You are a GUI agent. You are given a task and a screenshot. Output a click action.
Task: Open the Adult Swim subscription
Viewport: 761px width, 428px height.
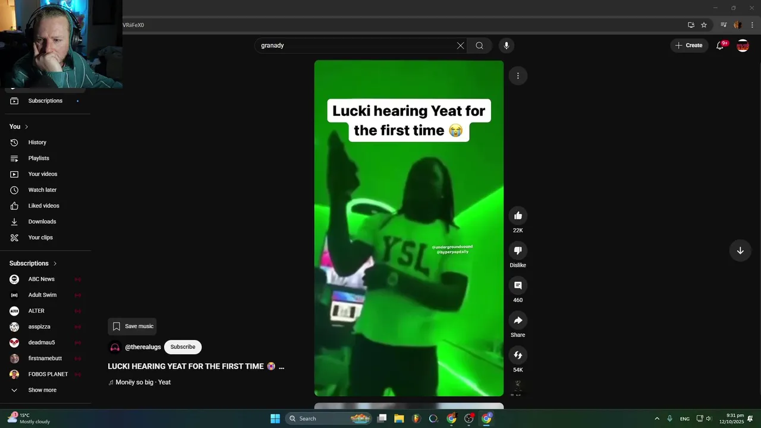point(46,295)
